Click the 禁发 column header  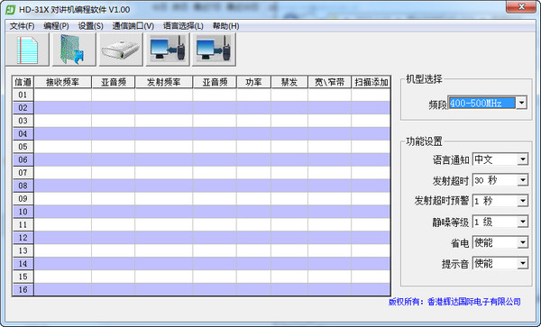(x=289, y=82)
